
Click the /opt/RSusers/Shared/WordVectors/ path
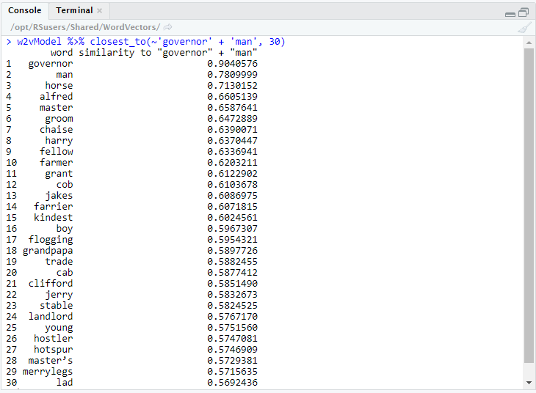(85, 27)
